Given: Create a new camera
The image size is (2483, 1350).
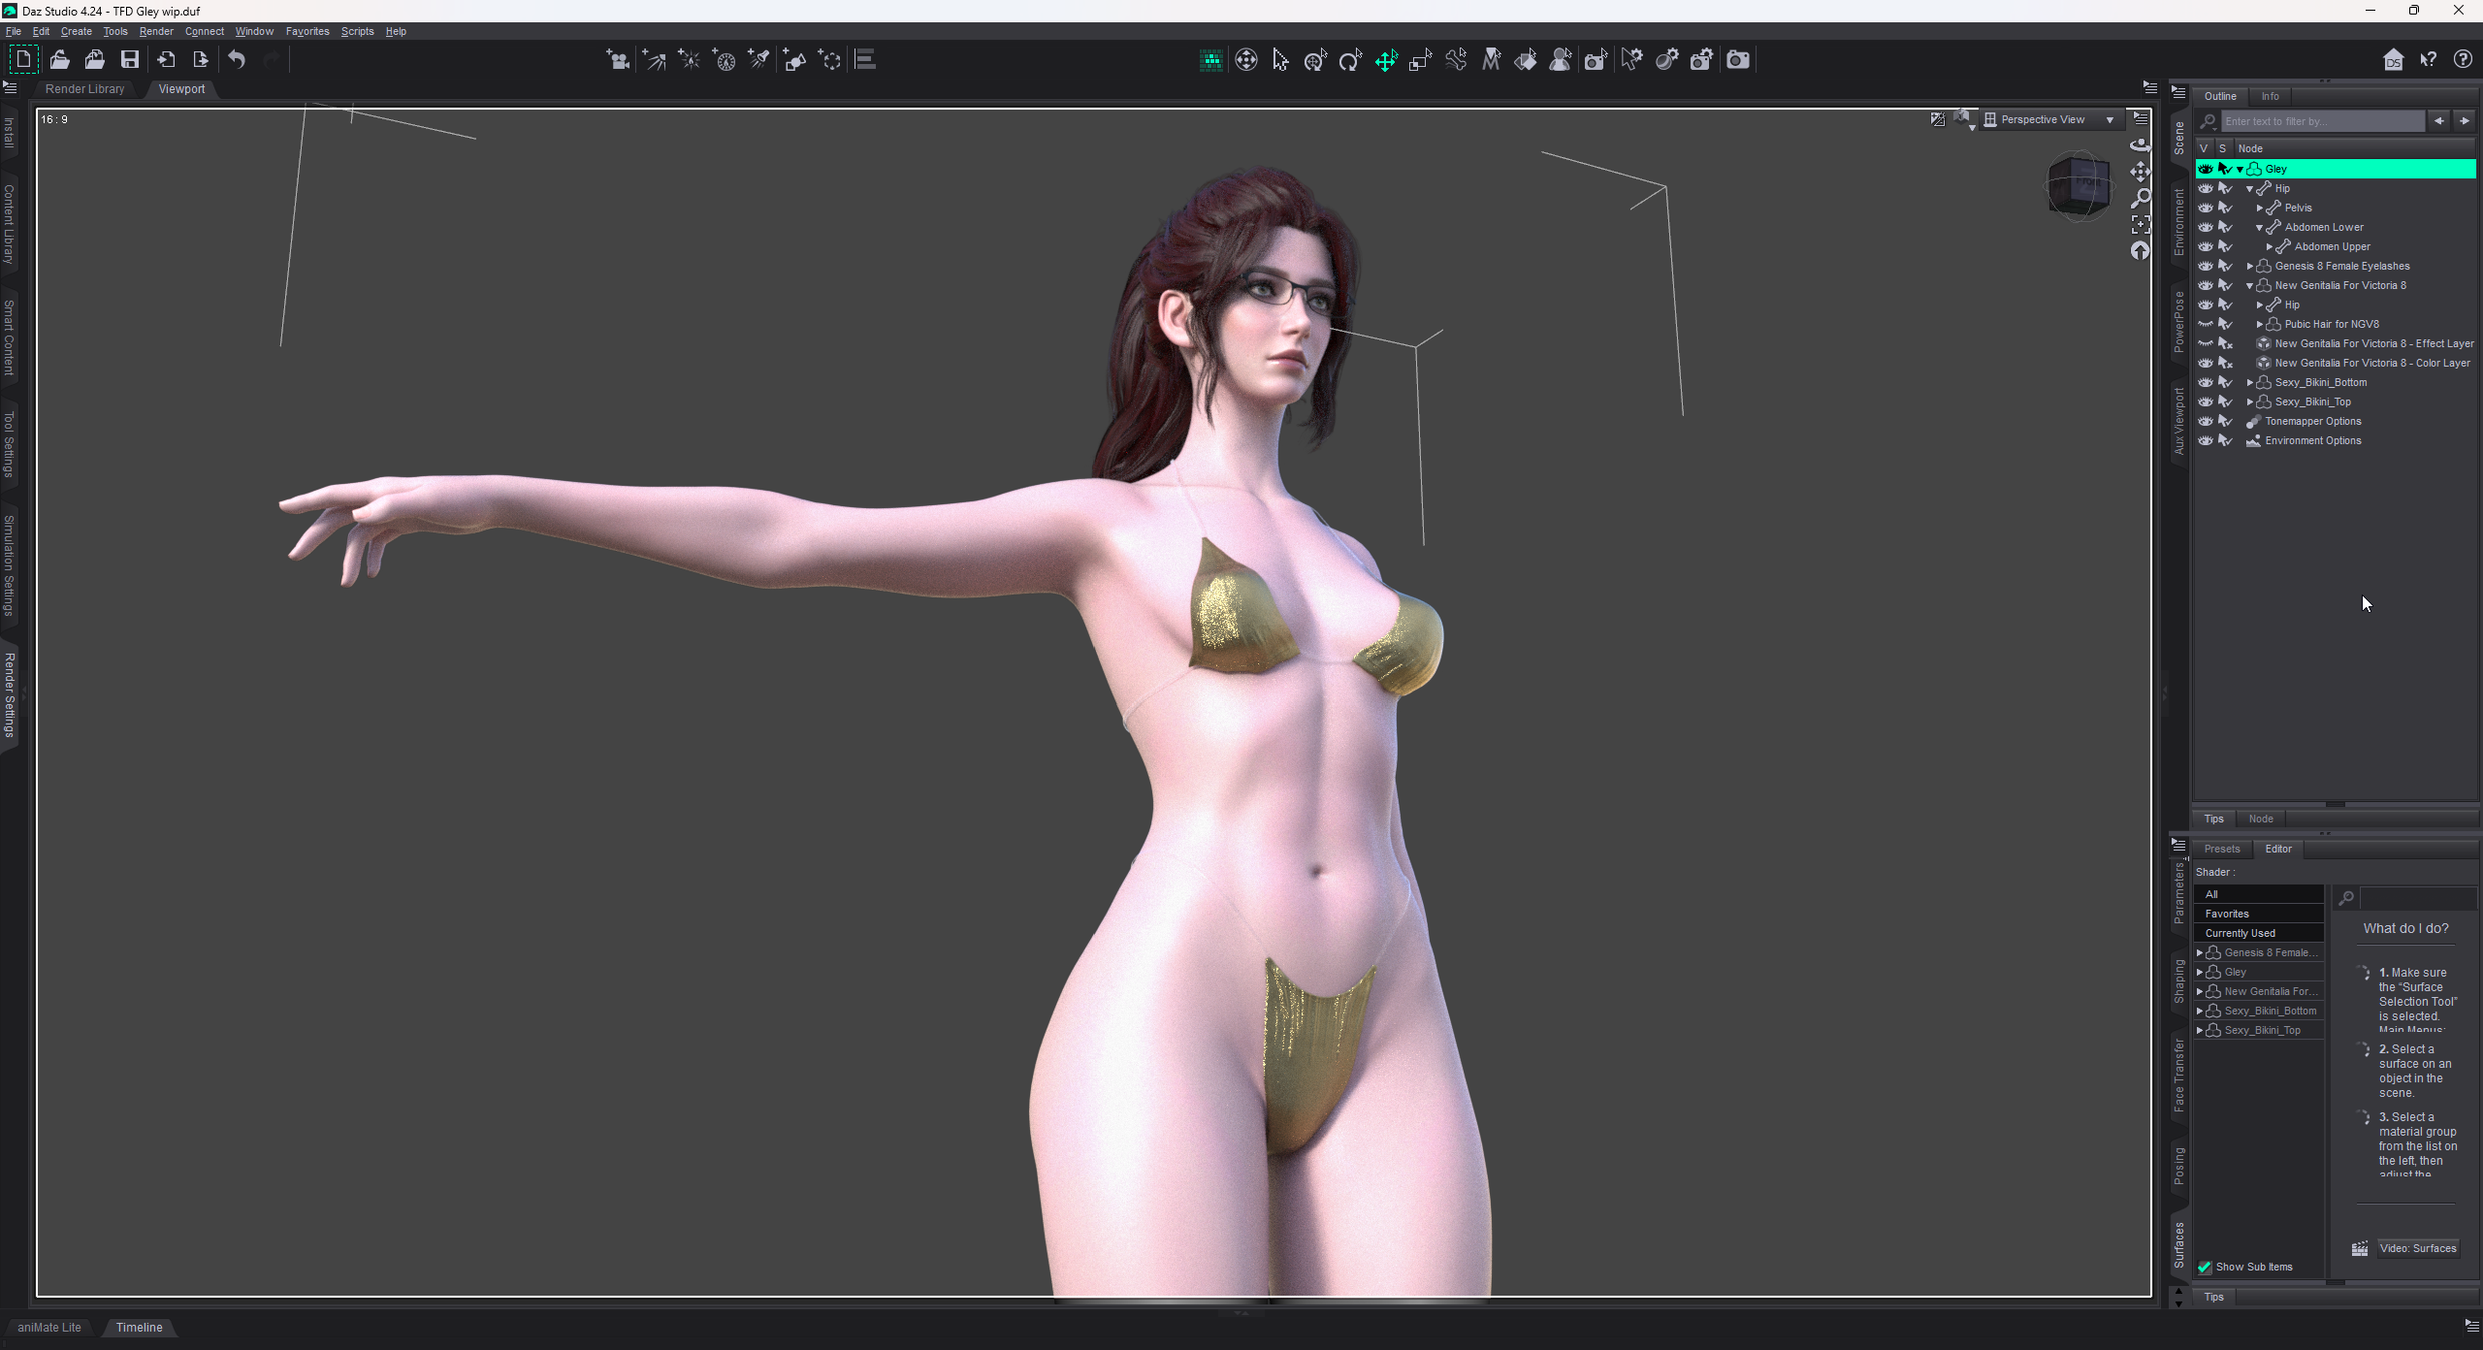Looking at the screenshot, I should pos(618,60).
